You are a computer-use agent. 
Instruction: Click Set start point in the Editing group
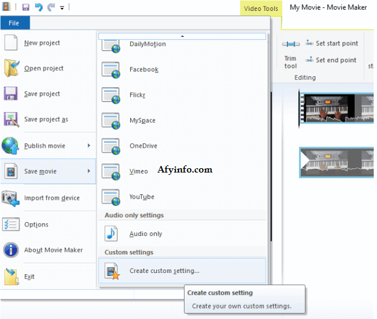pos(332,44)
